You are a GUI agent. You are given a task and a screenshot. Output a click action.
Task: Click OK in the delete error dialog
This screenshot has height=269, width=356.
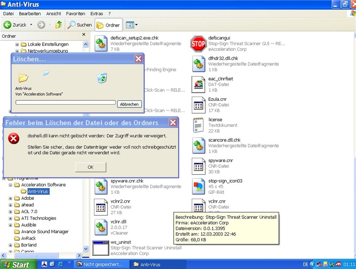(90, 167)
